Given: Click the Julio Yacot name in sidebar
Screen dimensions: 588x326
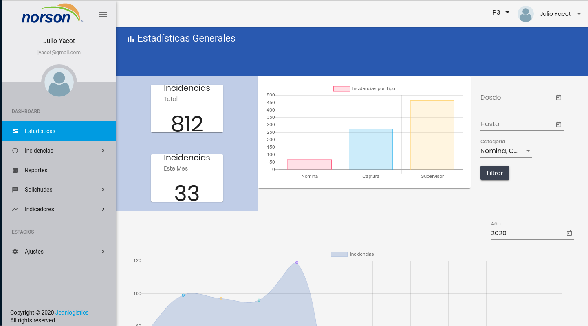Looking at the screenshot, I should 59,41.
